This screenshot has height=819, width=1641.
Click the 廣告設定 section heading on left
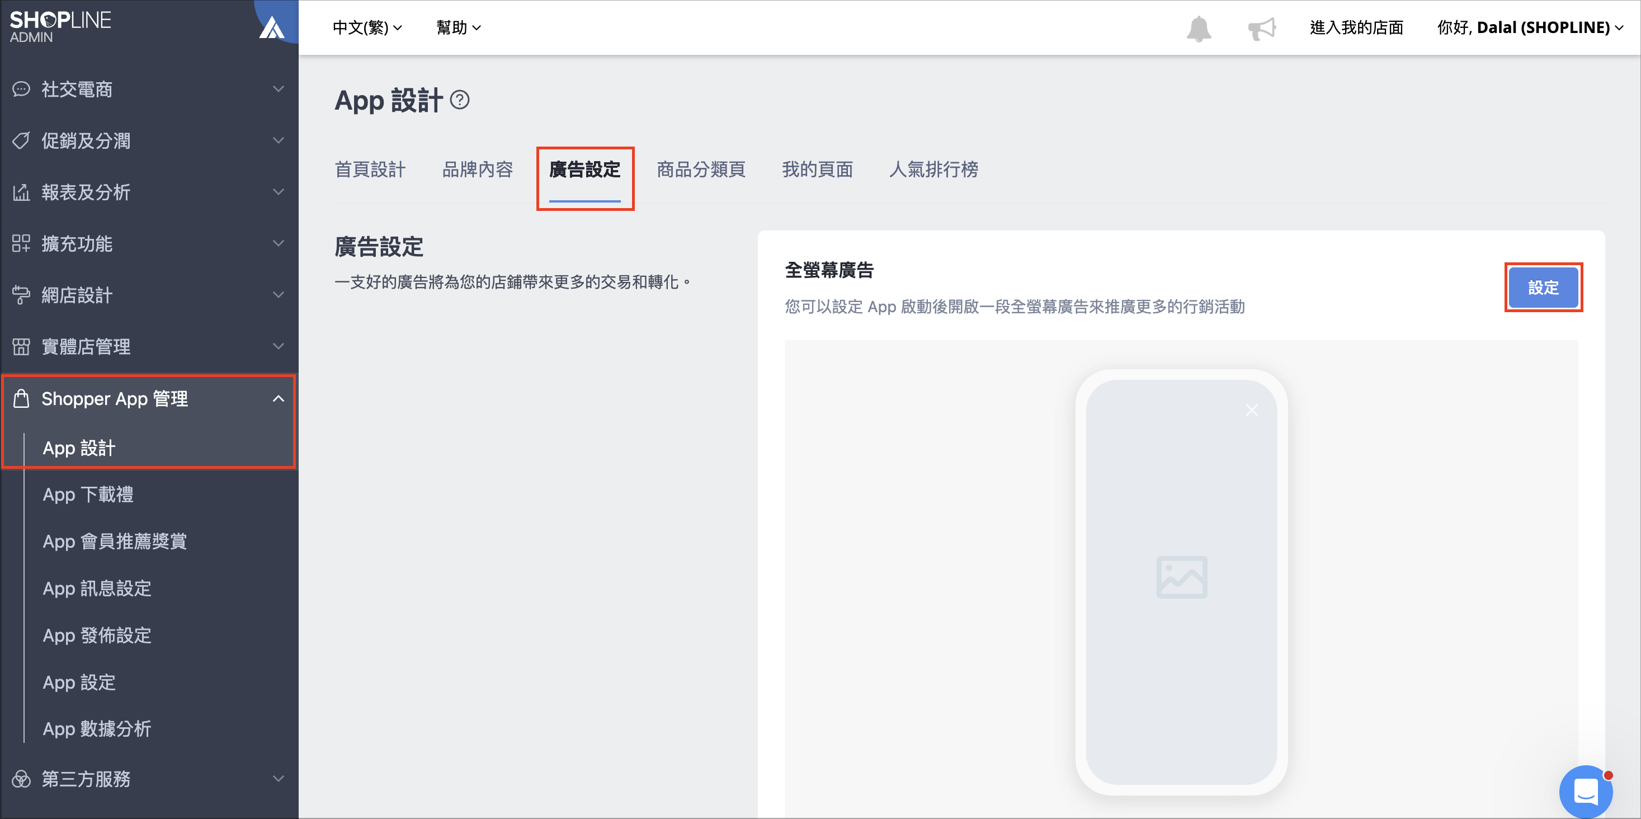379,247
